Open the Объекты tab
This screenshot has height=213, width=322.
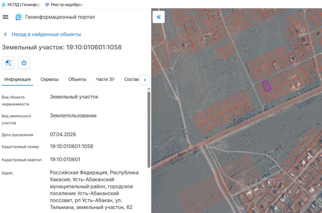(x=77, y=80)
